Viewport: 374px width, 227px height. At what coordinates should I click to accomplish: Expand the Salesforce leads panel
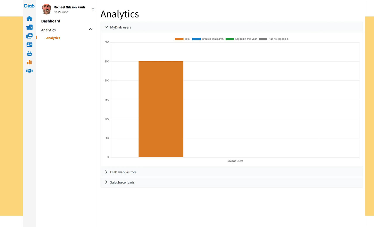[231, 182]
